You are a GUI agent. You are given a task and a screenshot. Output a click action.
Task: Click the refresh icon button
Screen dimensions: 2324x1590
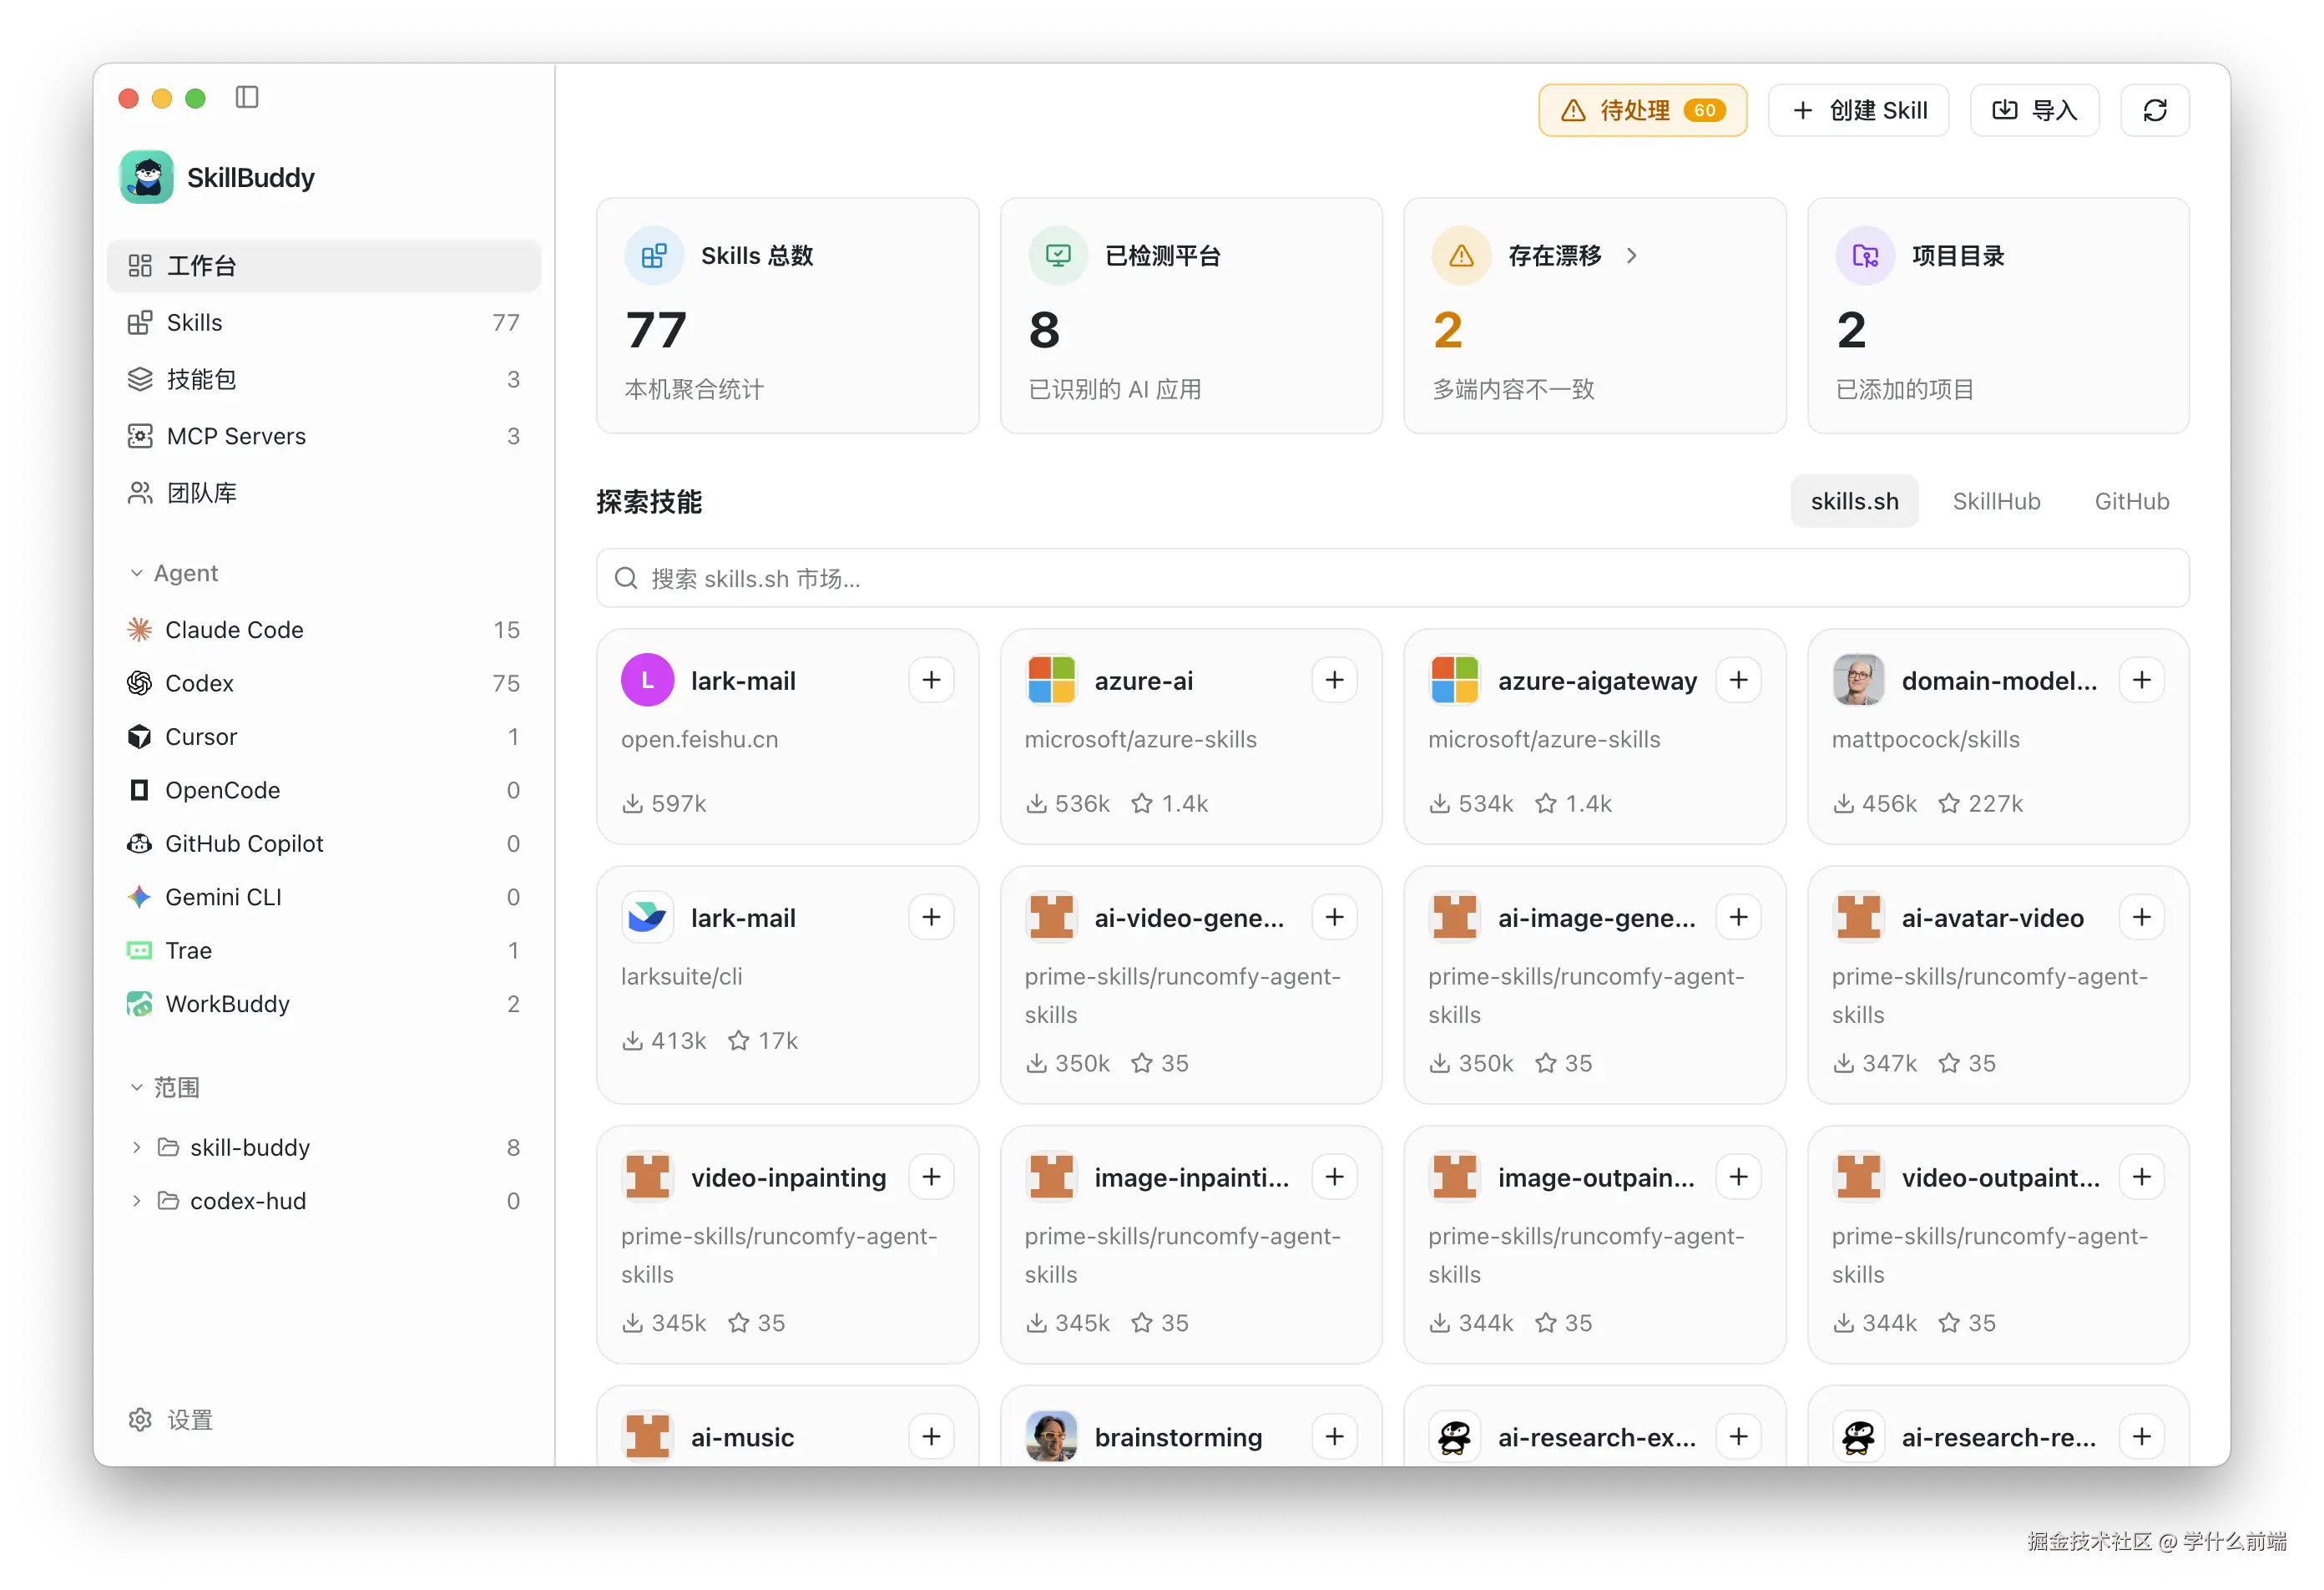coord(2154,110)
